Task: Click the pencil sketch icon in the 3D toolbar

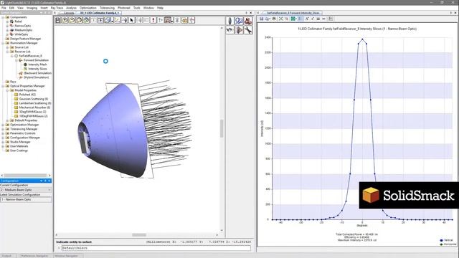Action: (x=118, y=20)
